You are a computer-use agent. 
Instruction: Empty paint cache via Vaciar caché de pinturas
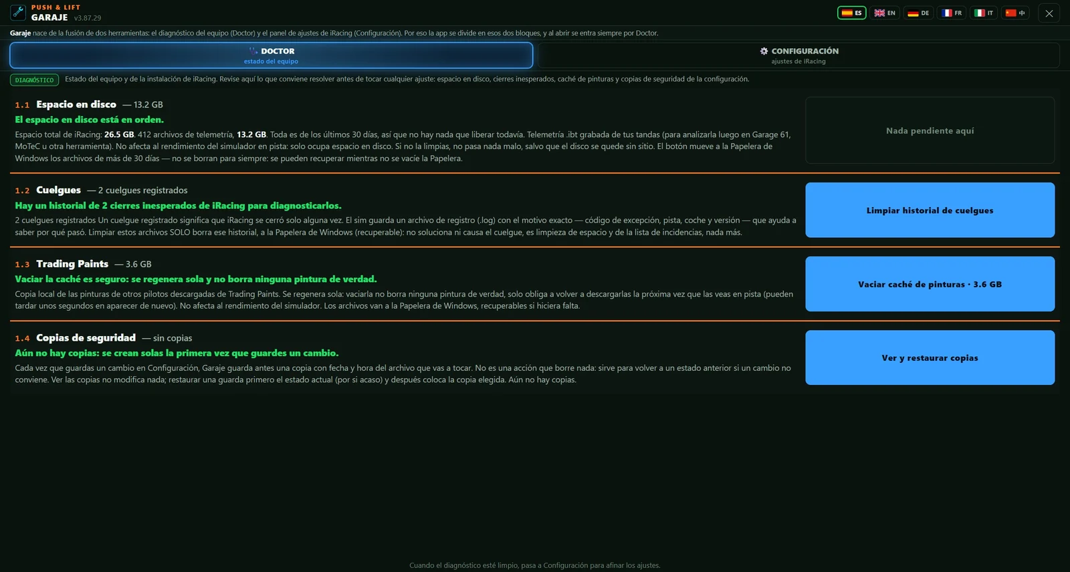pos(930,284)
